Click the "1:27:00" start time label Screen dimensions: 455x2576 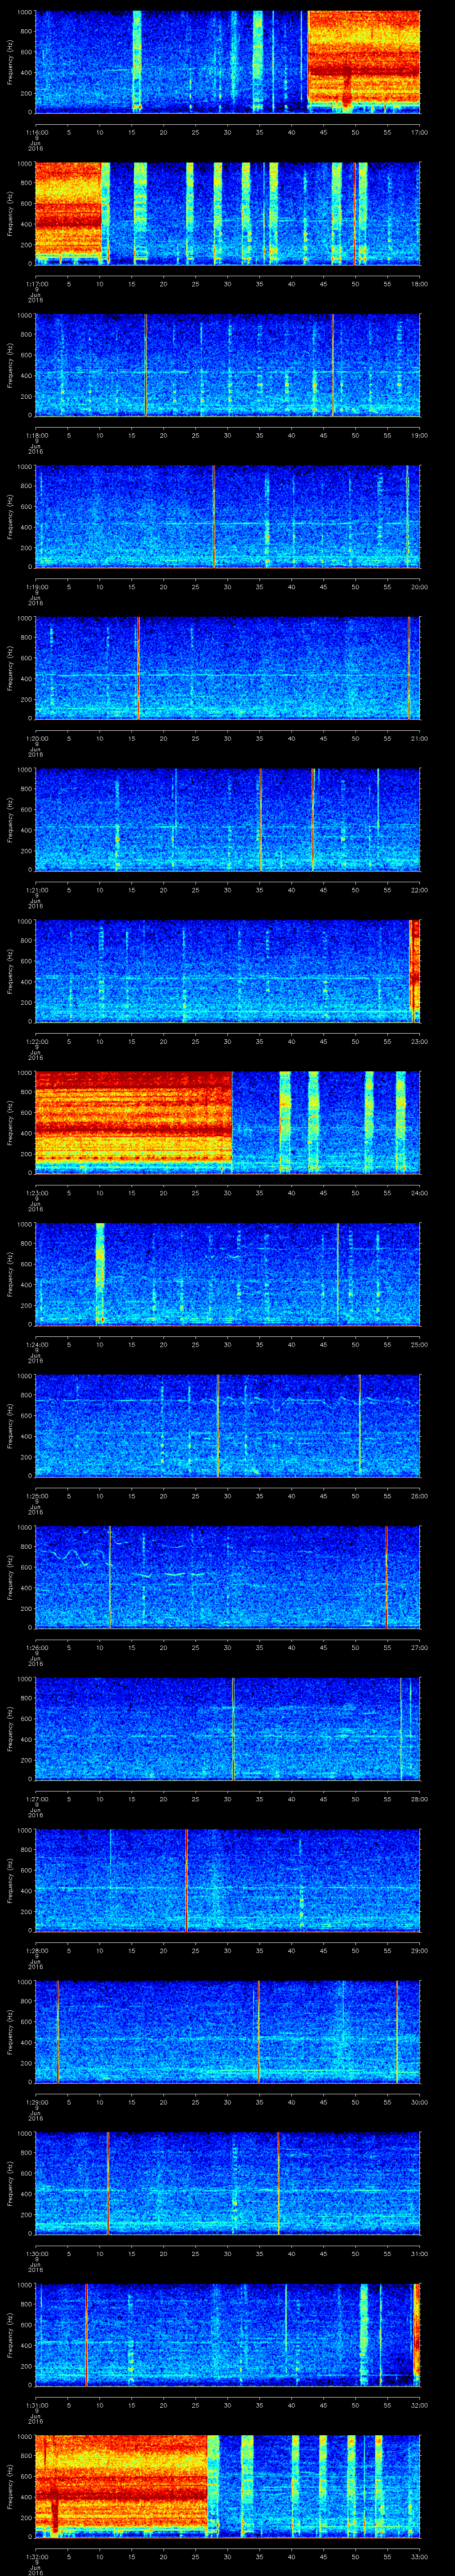(36, 1799)
